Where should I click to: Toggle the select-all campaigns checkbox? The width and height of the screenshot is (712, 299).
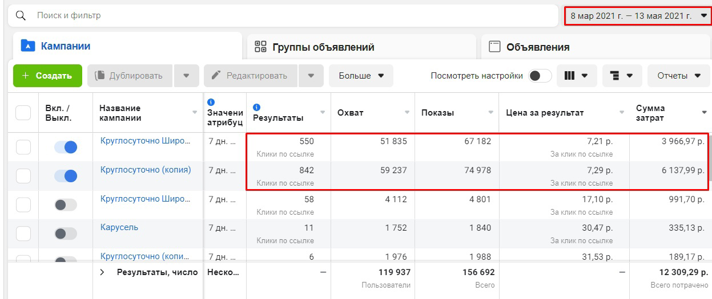point(23,112)
